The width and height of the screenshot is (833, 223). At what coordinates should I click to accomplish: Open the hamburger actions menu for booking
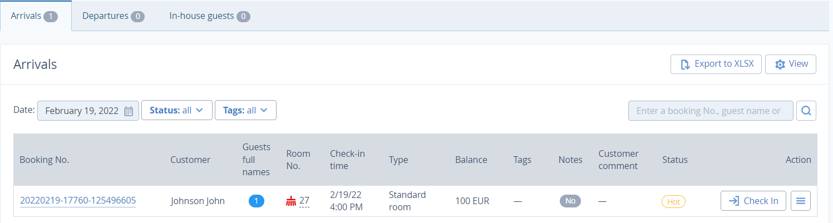(x=801, y=201)
